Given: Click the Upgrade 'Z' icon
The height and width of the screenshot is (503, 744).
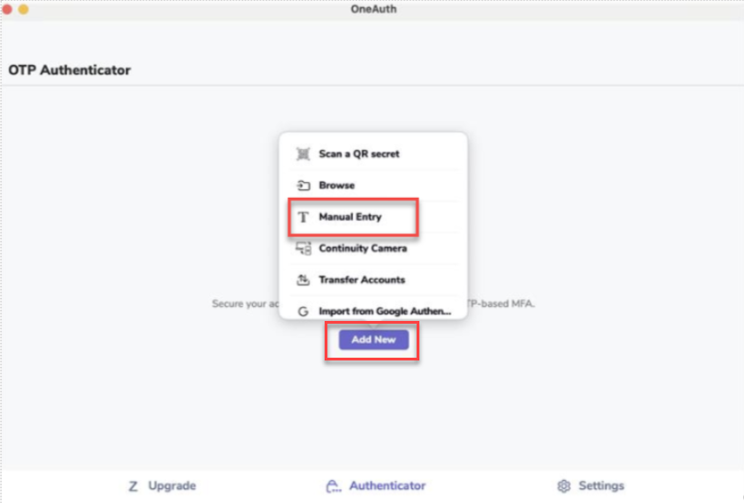Looking at the screenshot, I should click(x=133, y=486).
